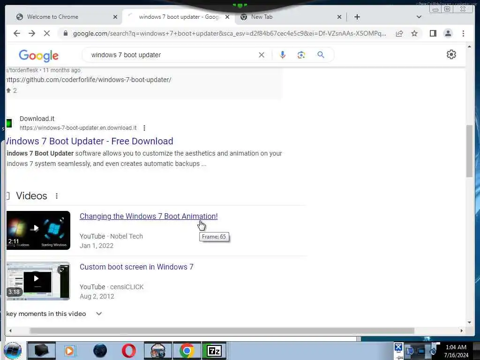Open the Videos section options menu
This screenshot has width=480, height=360.
click(57, 196)
